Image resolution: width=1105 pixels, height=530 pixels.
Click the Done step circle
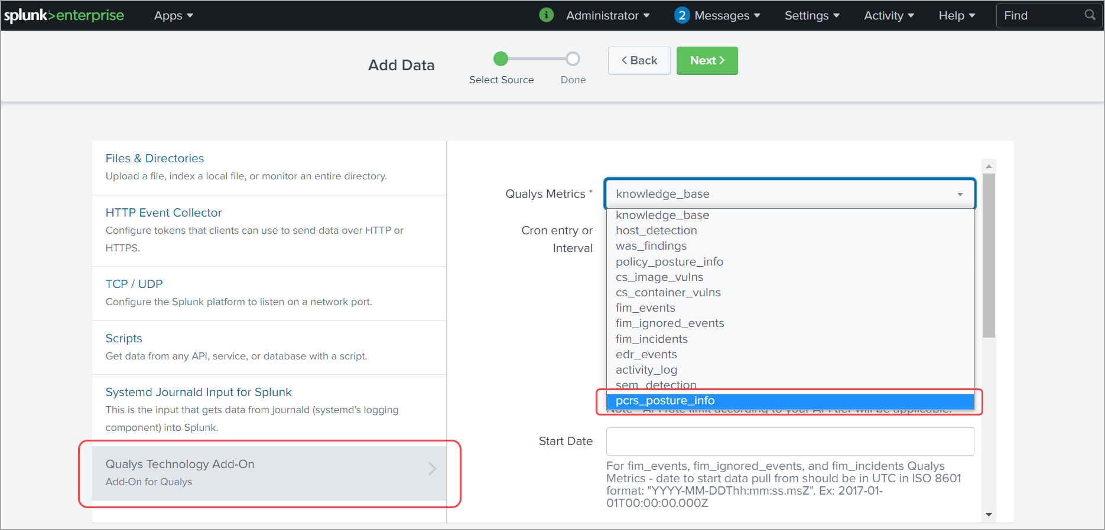coord(573,59)
